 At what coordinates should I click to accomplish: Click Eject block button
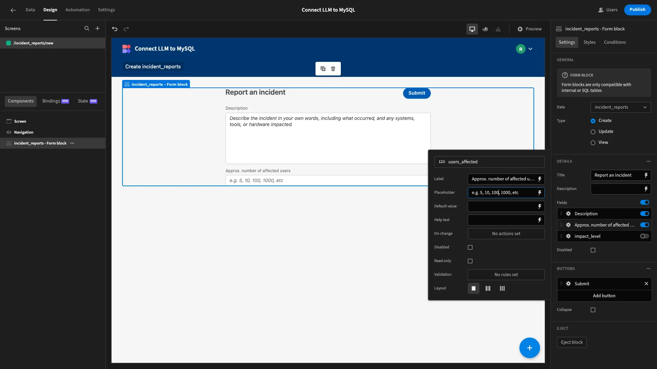pyautogui.click(x=572, y=342)
